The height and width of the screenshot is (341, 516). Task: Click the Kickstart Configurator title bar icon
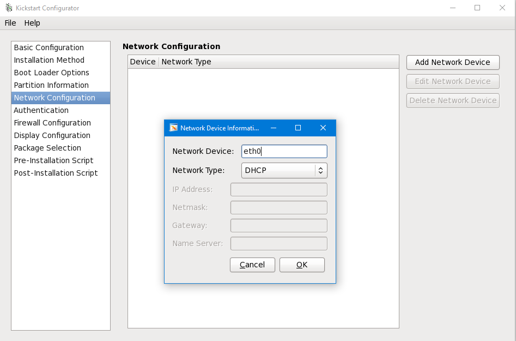click(x=9, y=8)
